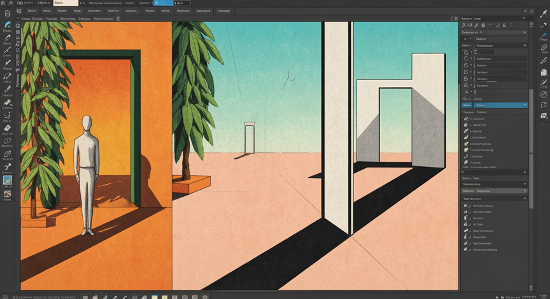This screenshot has height=299, width=550.
Task: Select the blue feather brush tool in left toolbar
Action: click(x=8, y=25)
